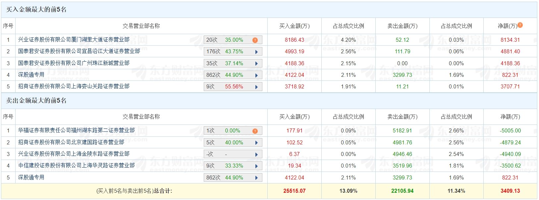The image size is (539, 200).
Task: Click sell amount 5182.91
Action: coord(403,130)
